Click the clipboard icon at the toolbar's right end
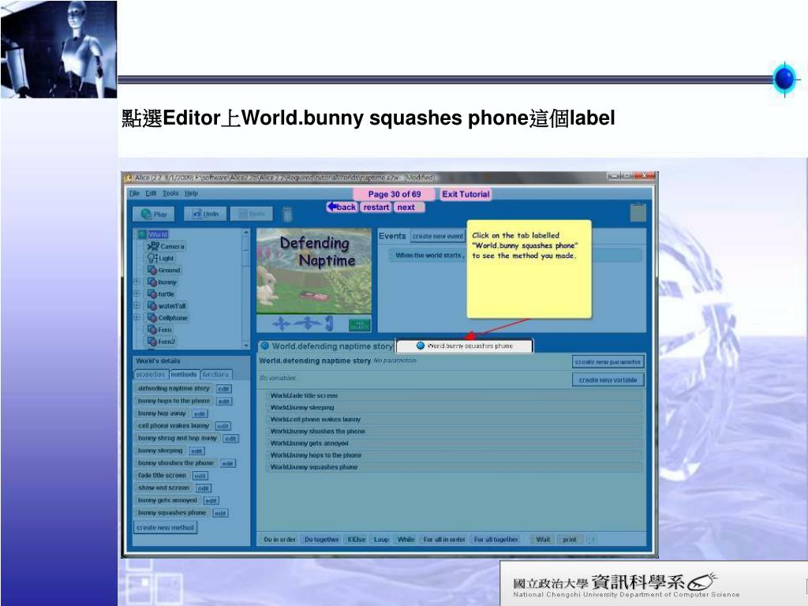808x606 pixels. point(638,212)
